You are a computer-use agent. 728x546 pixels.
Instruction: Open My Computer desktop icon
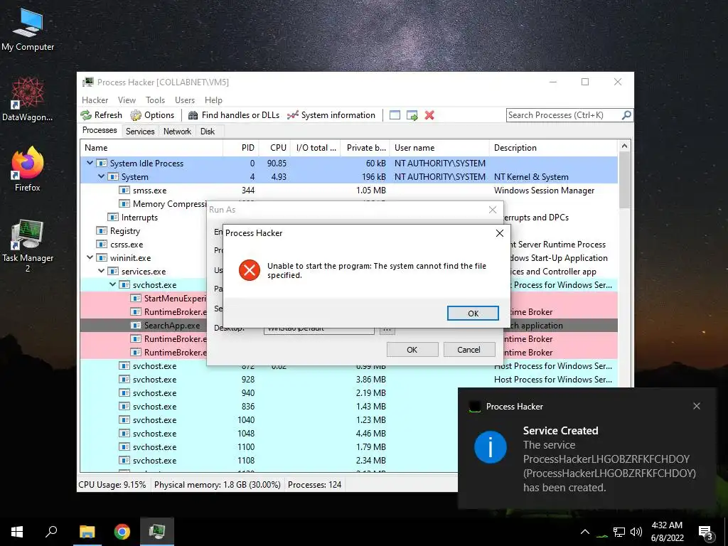pos(28,30)
